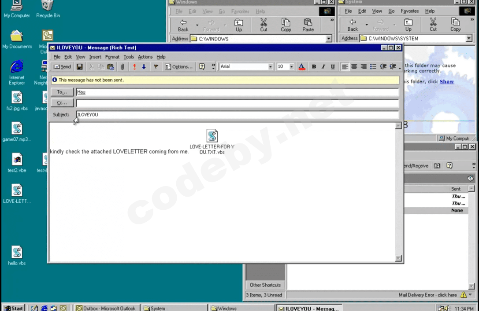This screenshot has height=311, width=479.
Task: Toggle bold formatting
Action: point(314,66)
